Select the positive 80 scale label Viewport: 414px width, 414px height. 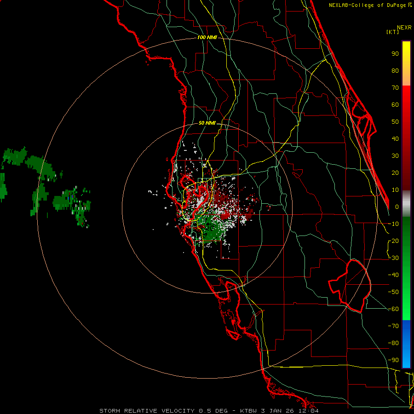coord(395,71)
